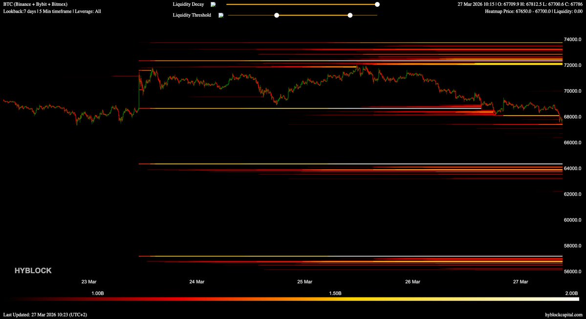Viewport: 586px width, 319px height.
Task: Click the left Liquidity Threshold slider handle
Action: (x=277, y=15)
